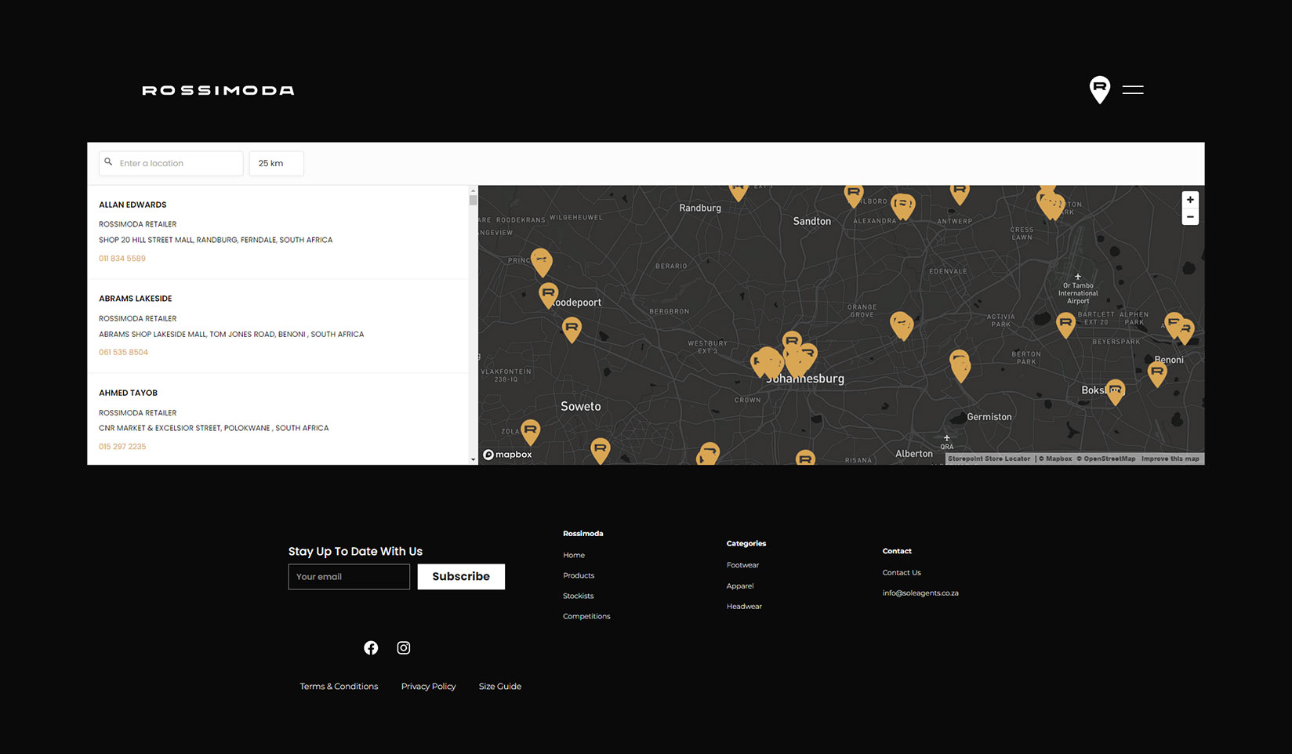The width and height of the screenshot is (1292, 754).
Task: Call Allan Edwards at 011 834 5589
Action: [x=122, y=259]
